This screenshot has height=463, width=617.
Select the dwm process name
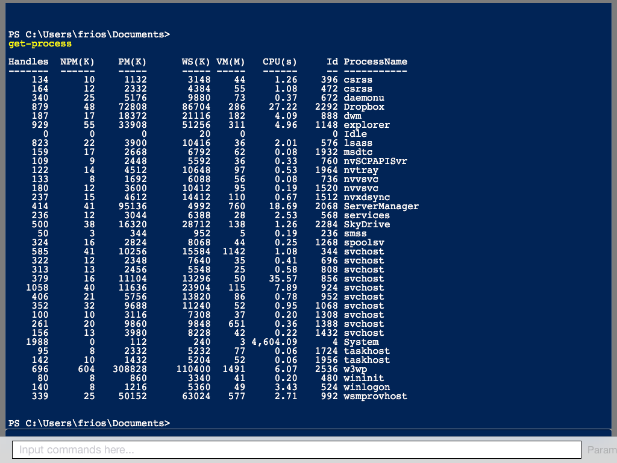point(352,116)
